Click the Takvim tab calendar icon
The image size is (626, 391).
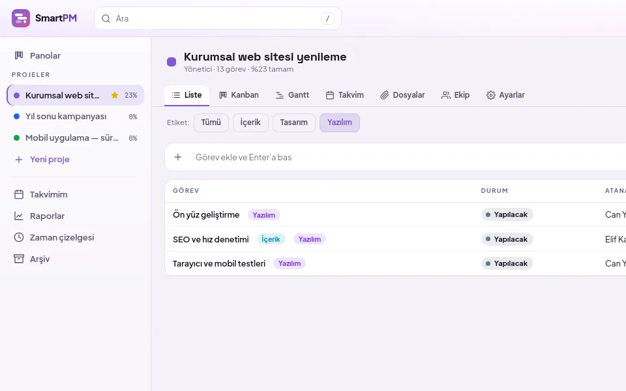coord(330,95)
